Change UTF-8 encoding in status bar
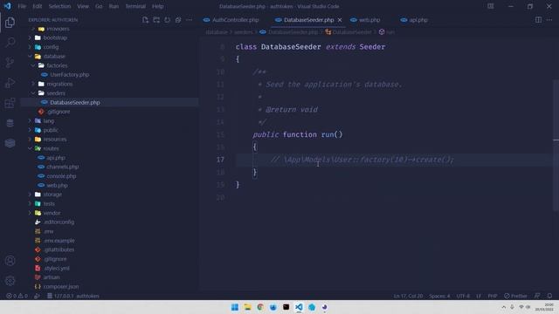This screenshot has height=314, width=559. [463, 296]
